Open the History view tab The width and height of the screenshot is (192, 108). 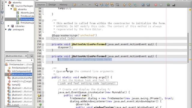click(63, 5)
